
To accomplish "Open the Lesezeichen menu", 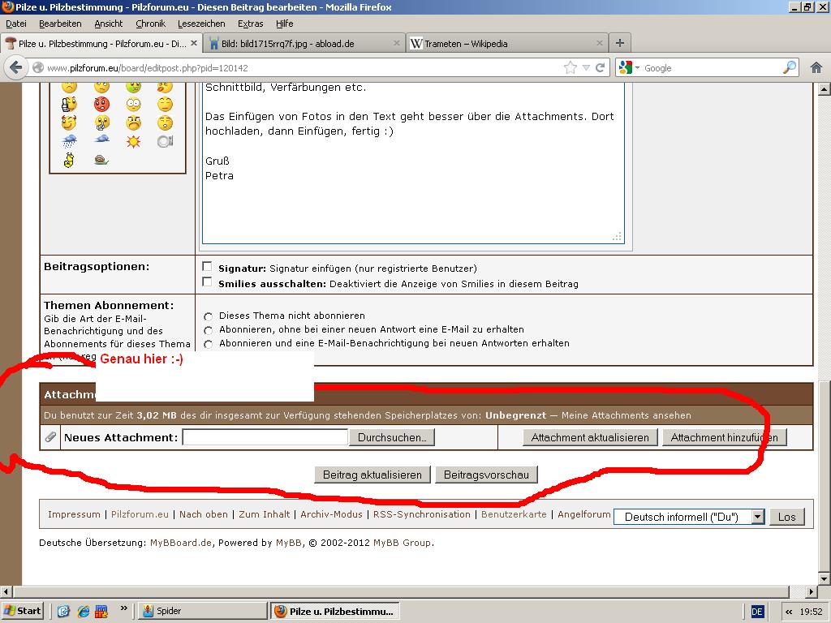I will 201,24.
